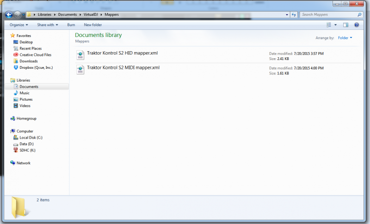Image resolution: width=370 pixels, height=224 pixels.
Task: Select the Favorites star item
Action: 20,36
